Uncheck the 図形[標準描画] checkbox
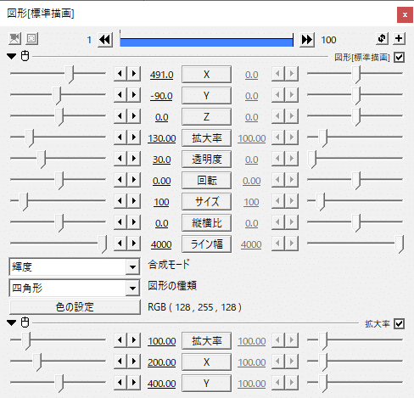Screen dimensions: 414x398 399,58
